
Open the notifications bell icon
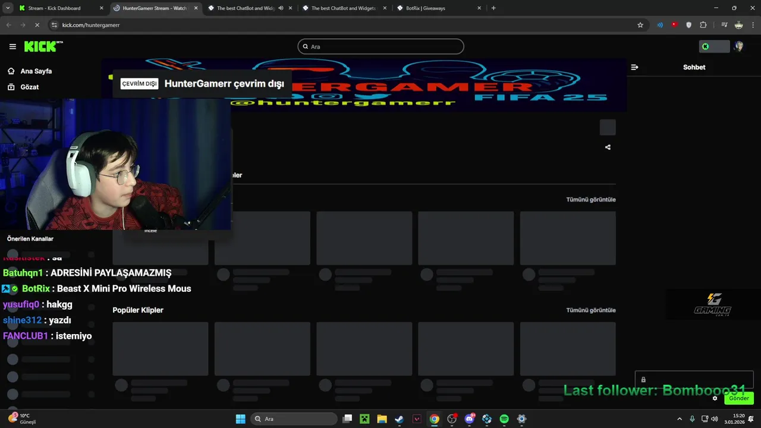coord(751,419)
